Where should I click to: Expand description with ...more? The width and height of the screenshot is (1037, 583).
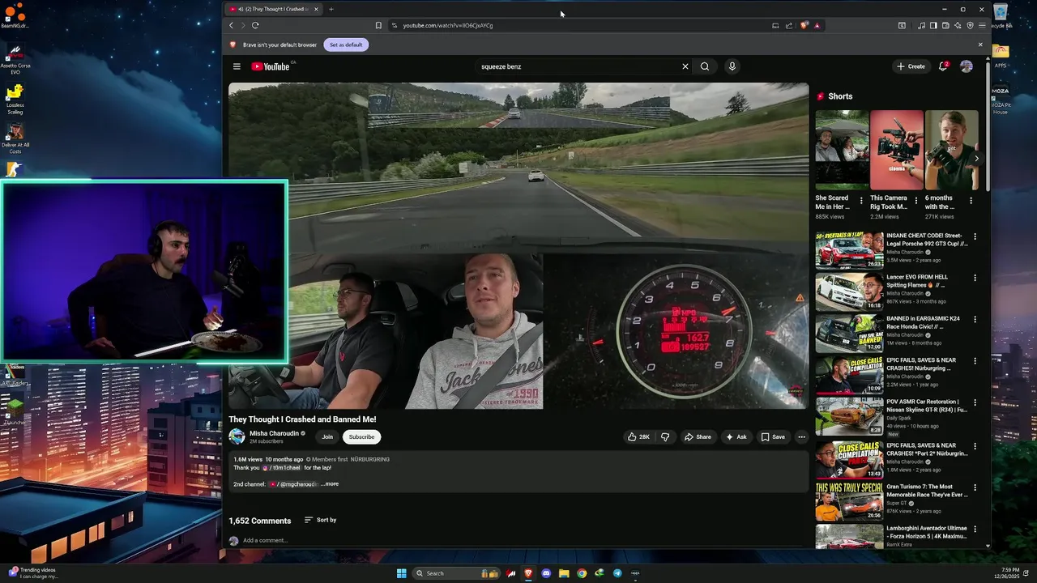point(330,484)
